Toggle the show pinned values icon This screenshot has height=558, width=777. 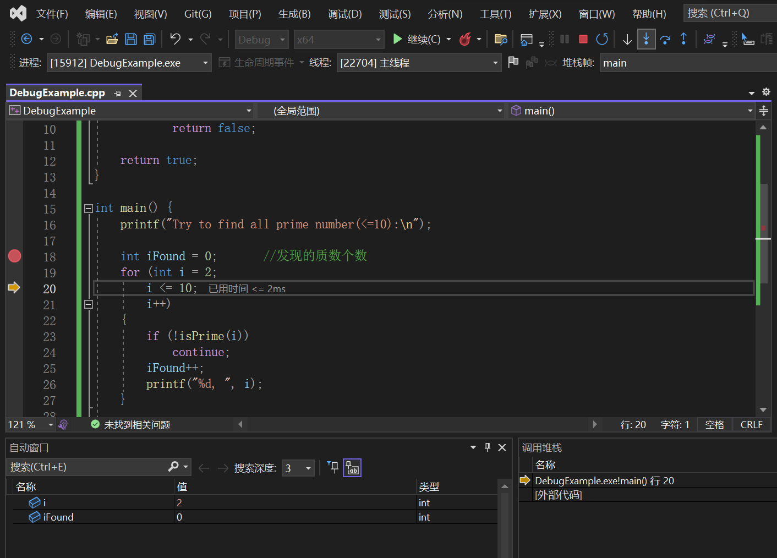(352, 468)
